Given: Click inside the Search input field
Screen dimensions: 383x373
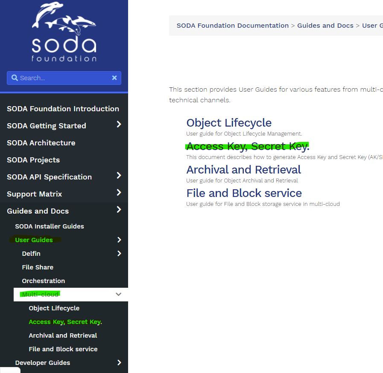Looking at the screenshot, I should [x=60, y=78].
